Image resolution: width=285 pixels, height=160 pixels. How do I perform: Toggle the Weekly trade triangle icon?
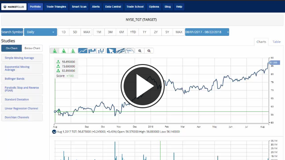tap(64, 51)
